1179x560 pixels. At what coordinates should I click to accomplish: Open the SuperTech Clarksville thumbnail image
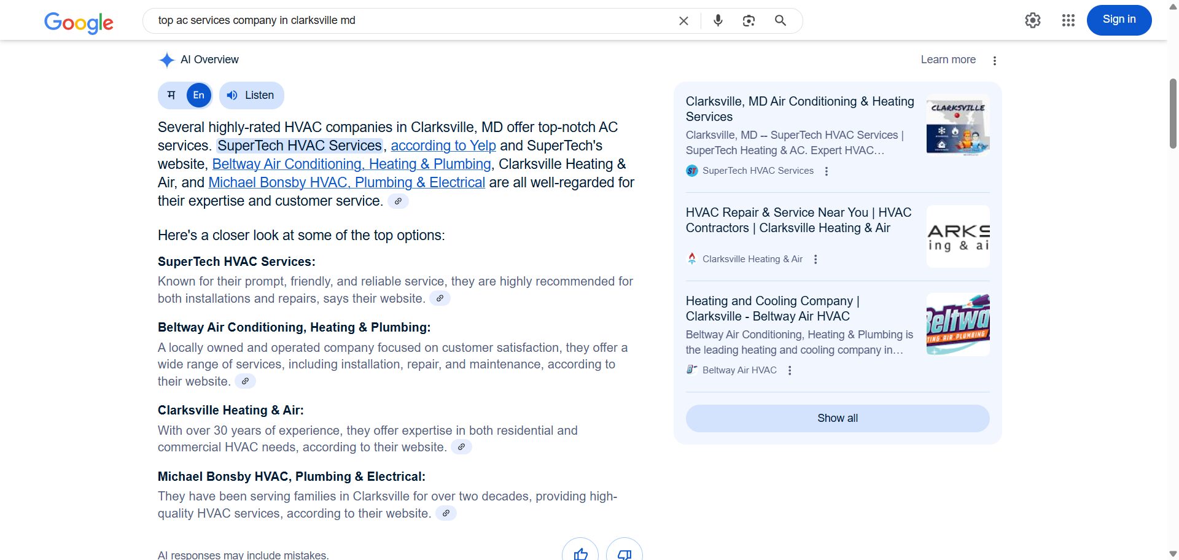(x=958, y=125)
